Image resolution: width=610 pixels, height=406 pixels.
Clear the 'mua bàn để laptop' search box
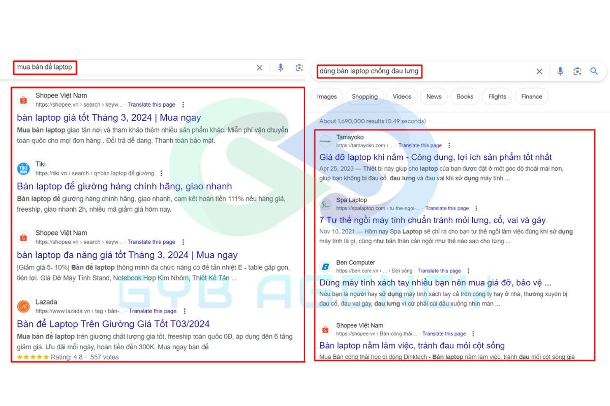tap(259, 68)
